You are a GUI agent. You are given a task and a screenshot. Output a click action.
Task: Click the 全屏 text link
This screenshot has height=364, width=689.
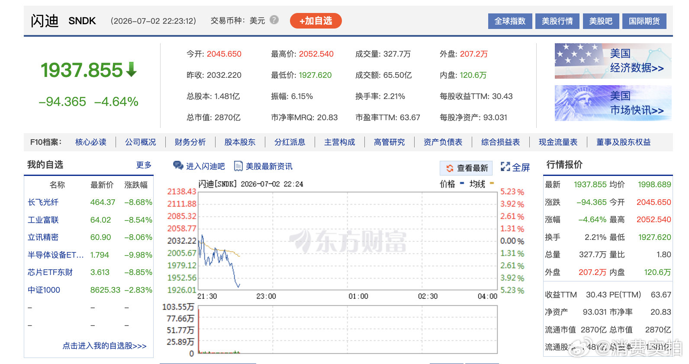pos(521,167)
